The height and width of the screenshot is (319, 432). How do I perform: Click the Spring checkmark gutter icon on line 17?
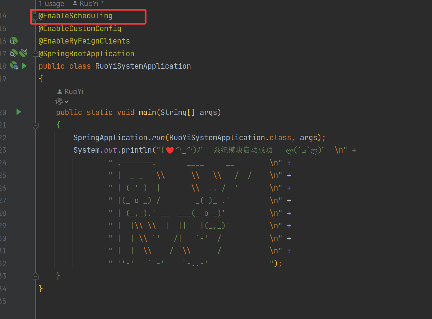coord(23,53)
